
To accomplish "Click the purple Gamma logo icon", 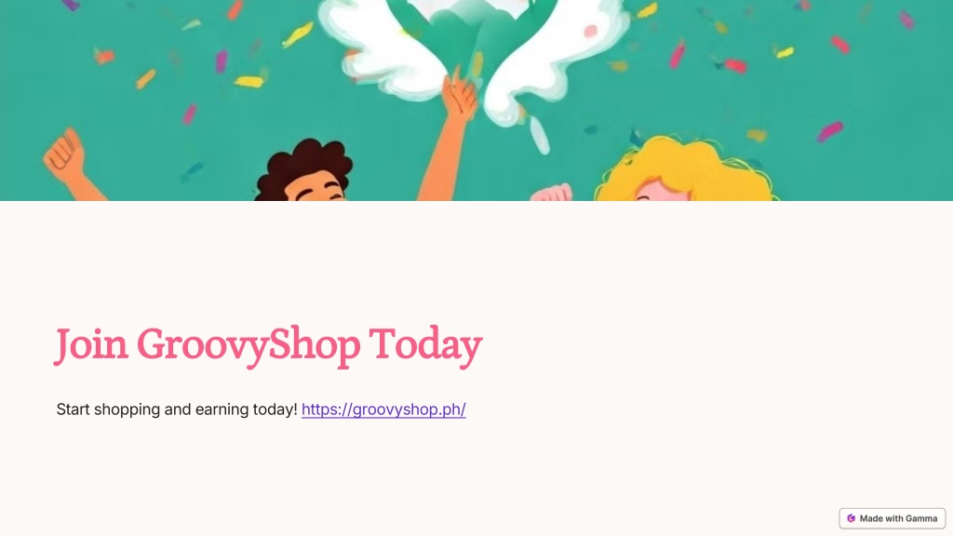I will point(851,518).
